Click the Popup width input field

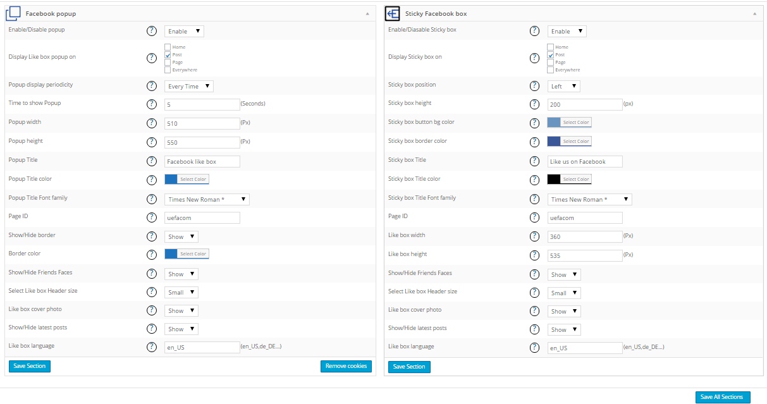click(202, 124)
